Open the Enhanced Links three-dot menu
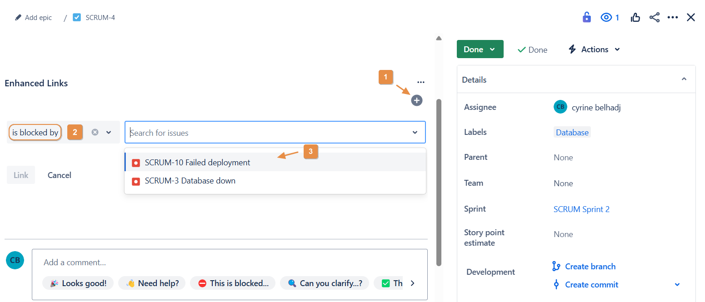 420,82
